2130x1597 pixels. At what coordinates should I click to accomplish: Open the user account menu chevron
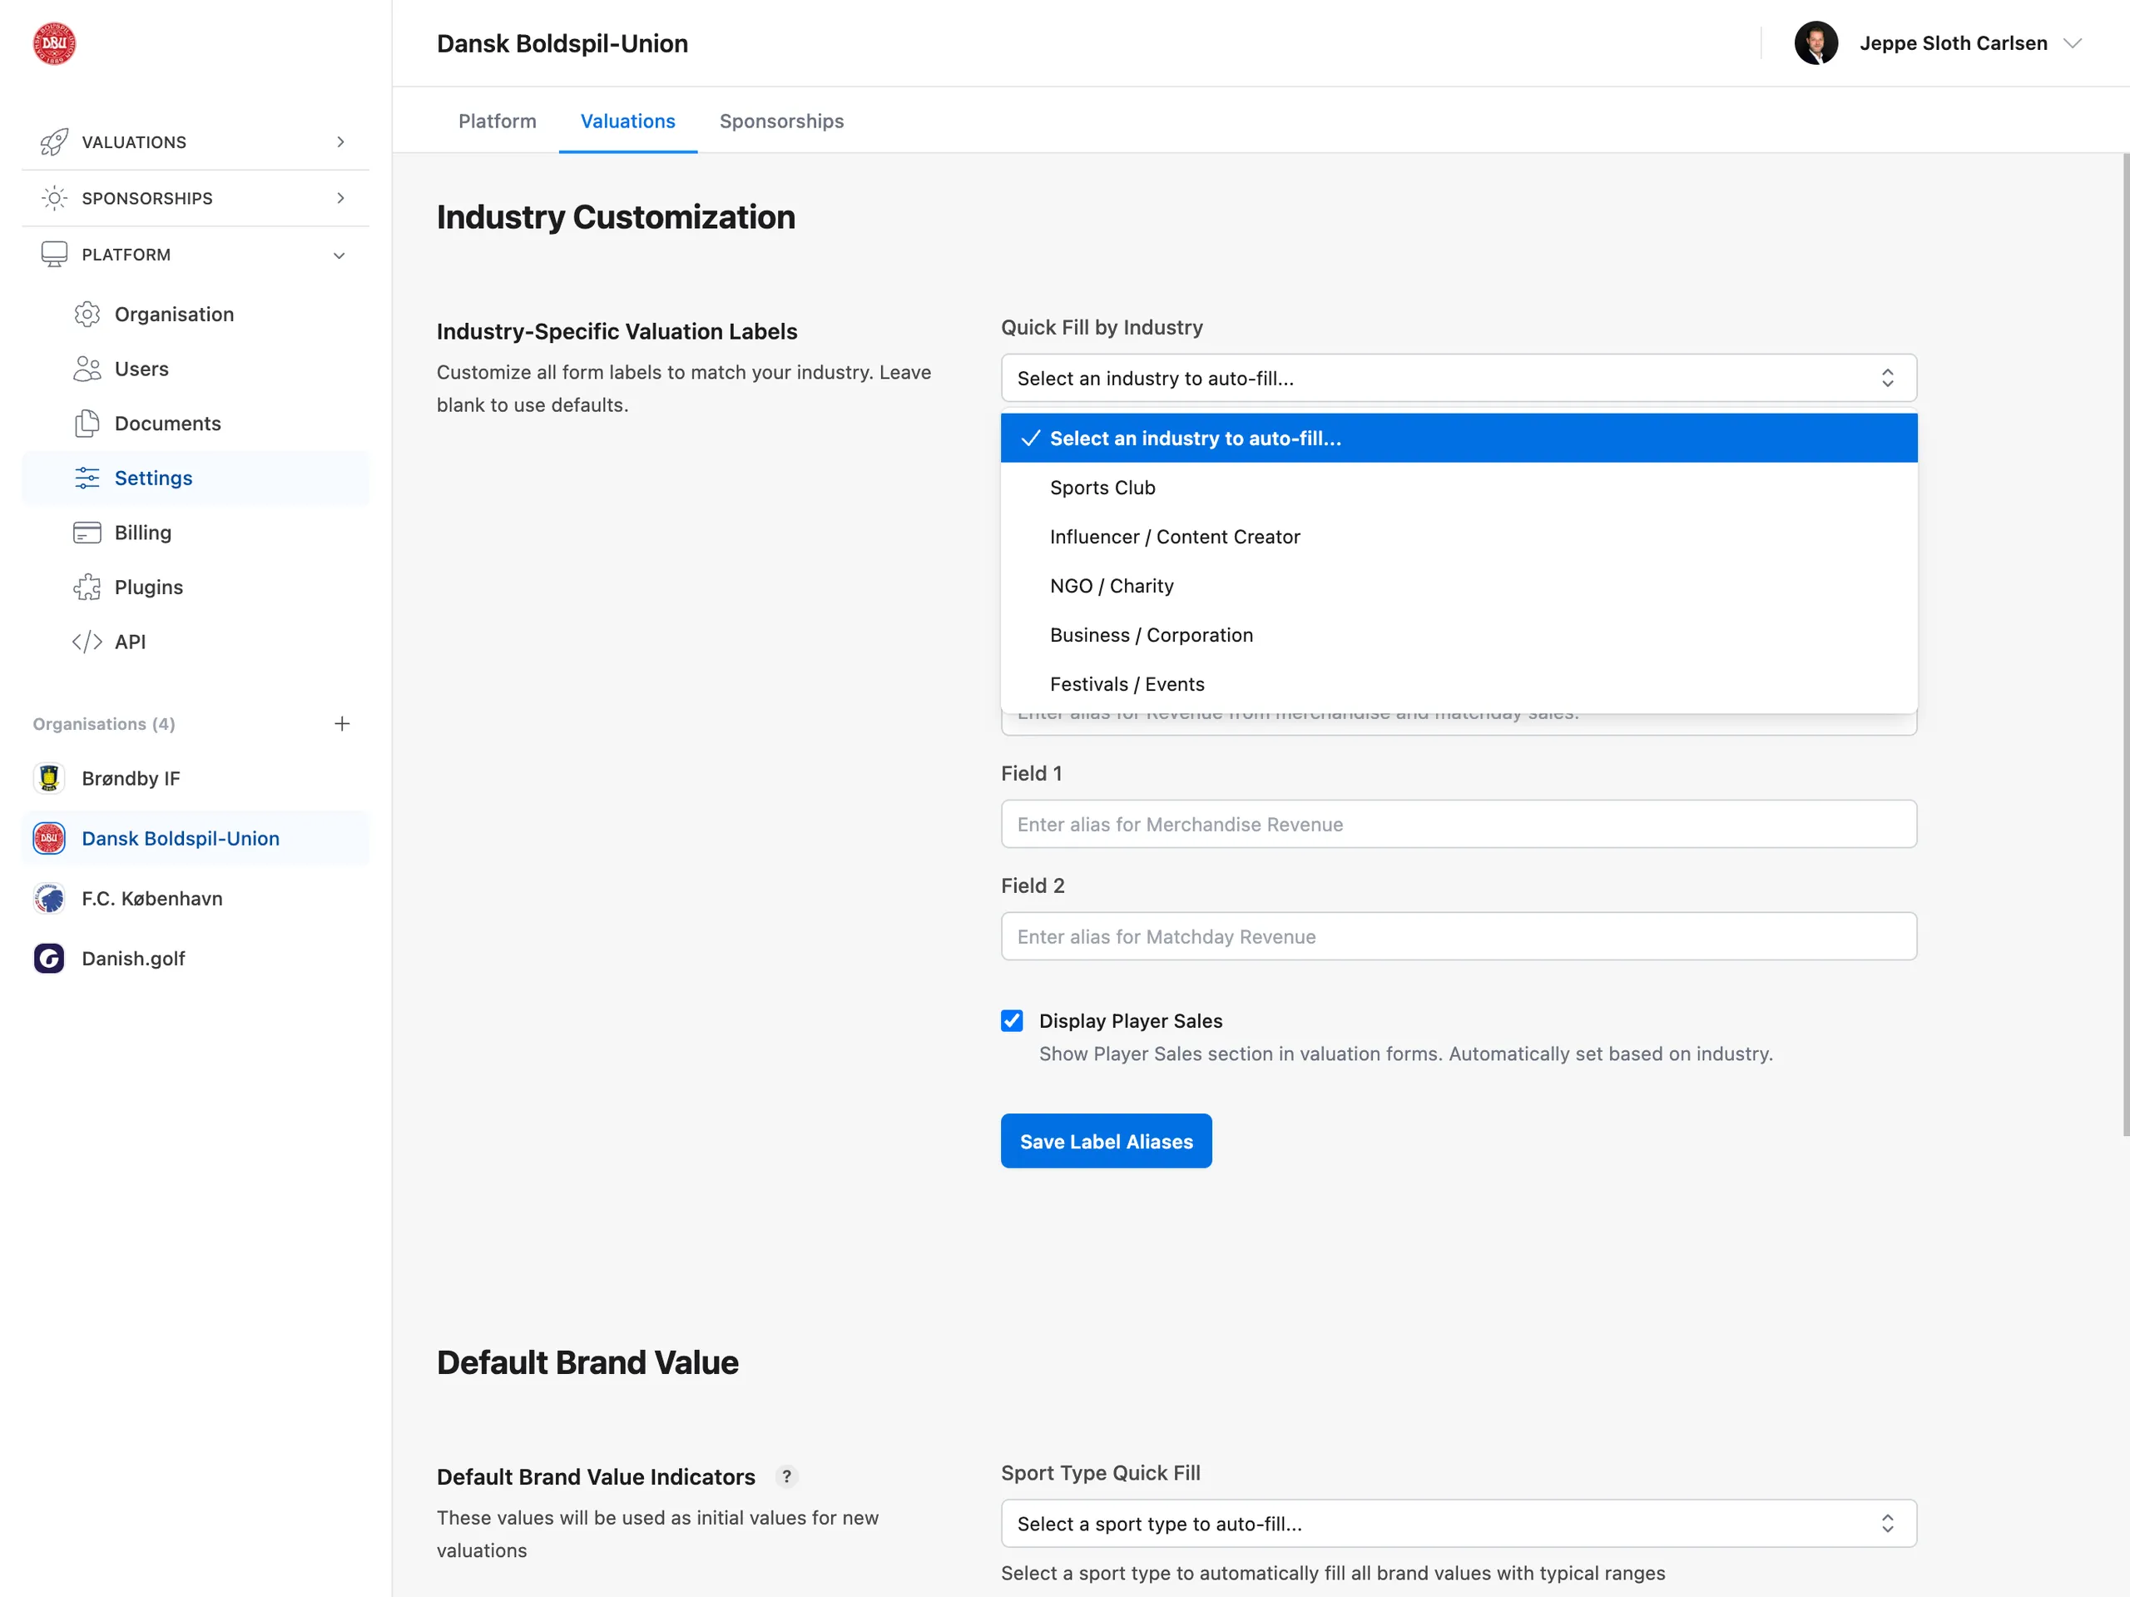(x=2073, y=43)
